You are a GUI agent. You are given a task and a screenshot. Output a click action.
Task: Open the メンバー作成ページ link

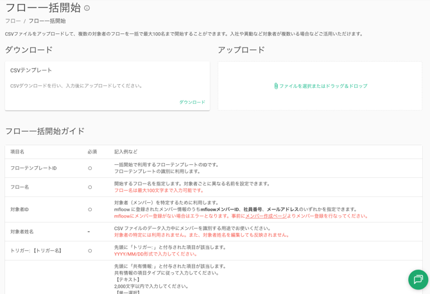tap(266, 216)
